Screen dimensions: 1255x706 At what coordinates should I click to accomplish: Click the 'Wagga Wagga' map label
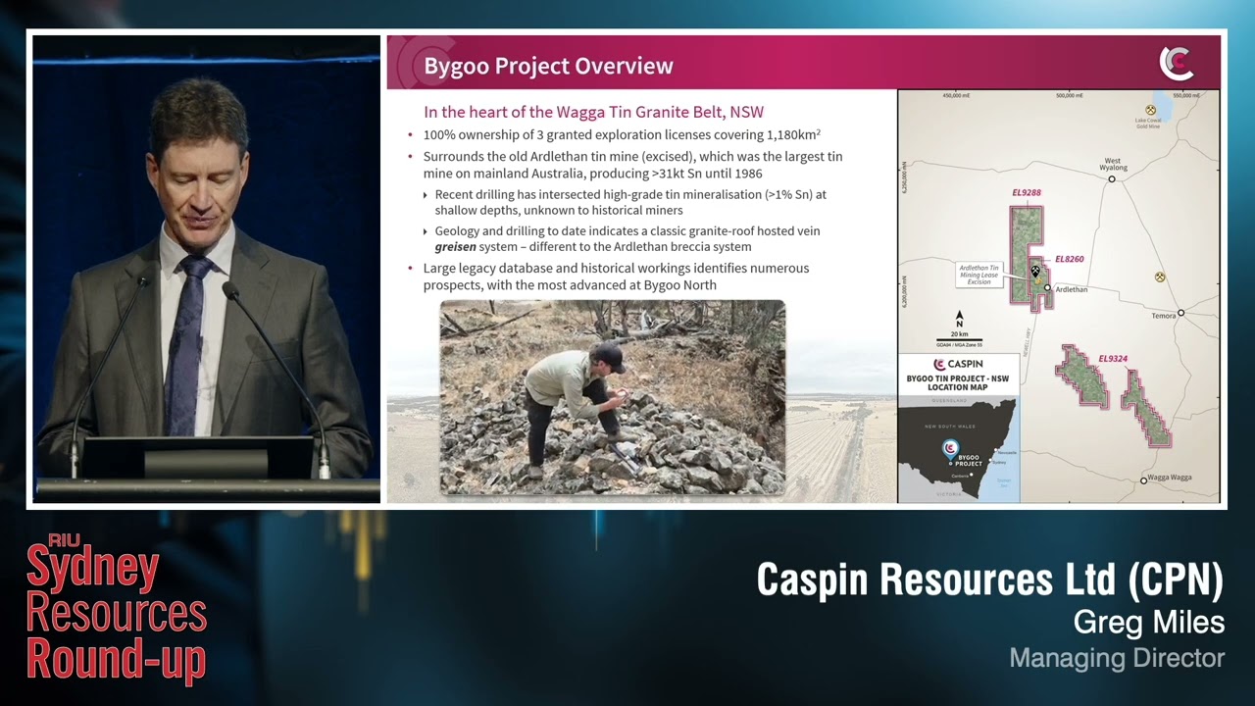point(1171,478)
